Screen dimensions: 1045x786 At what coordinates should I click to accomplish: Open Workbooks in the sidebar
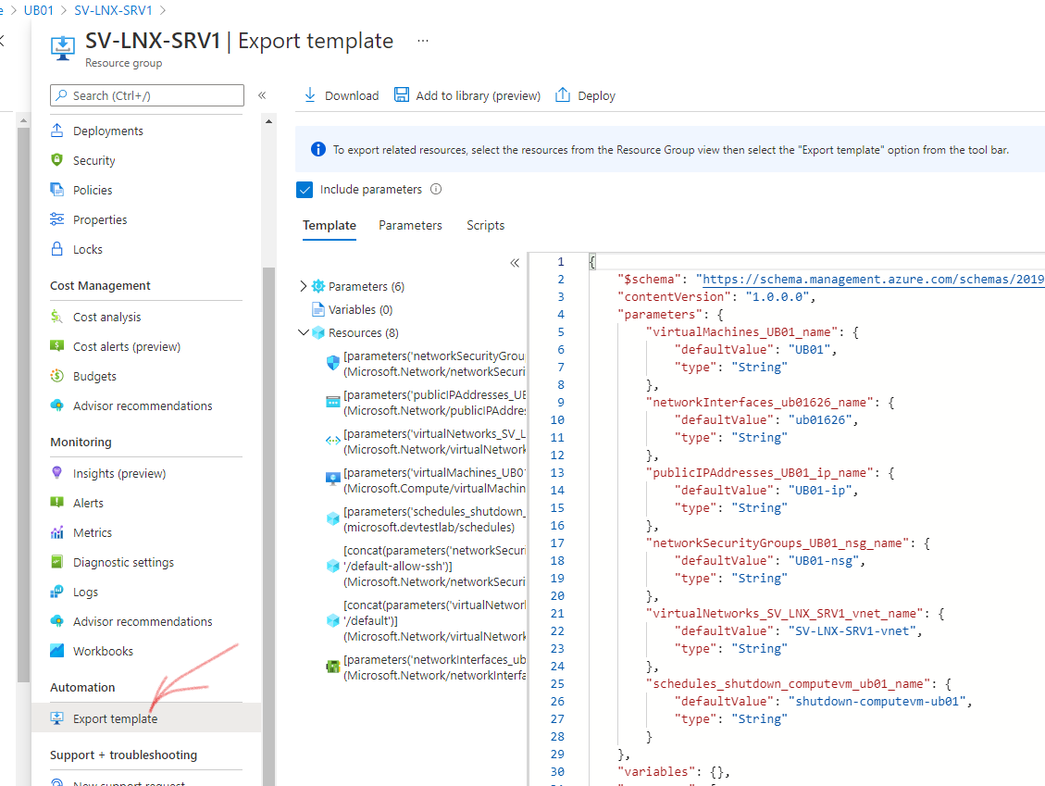tap(103, 651)
